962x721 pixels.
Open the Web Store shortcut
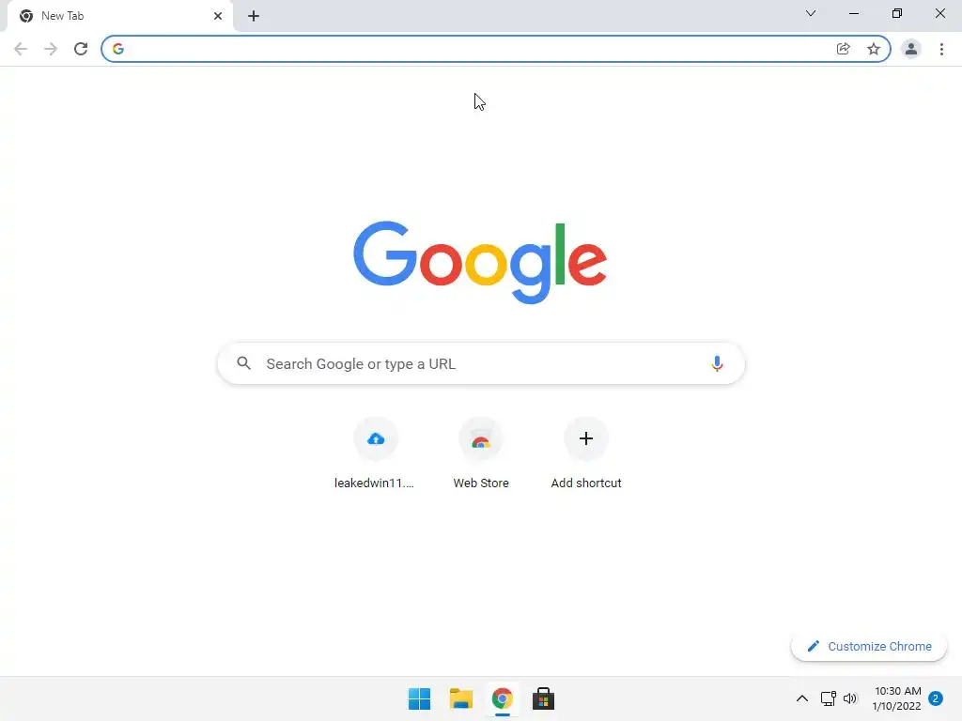click(x=481, y=453)
